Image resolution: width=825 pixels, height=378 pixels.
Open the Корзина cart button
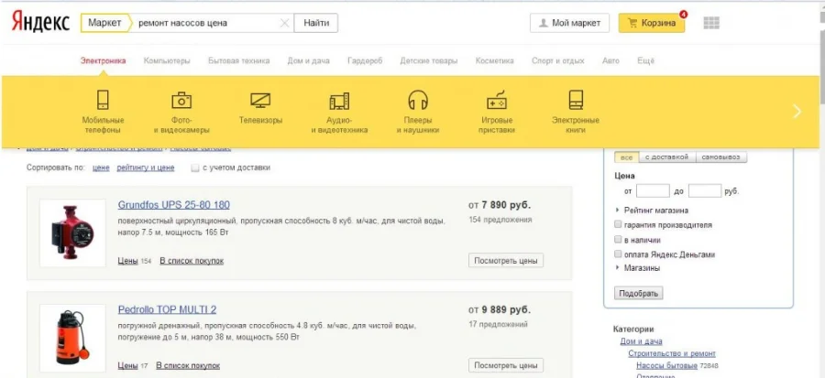(652, 23)
